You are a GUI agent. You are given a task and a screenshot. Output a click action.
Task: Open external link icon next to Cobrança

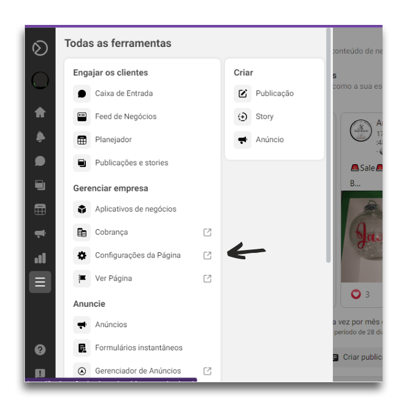(x=207, y=232)
